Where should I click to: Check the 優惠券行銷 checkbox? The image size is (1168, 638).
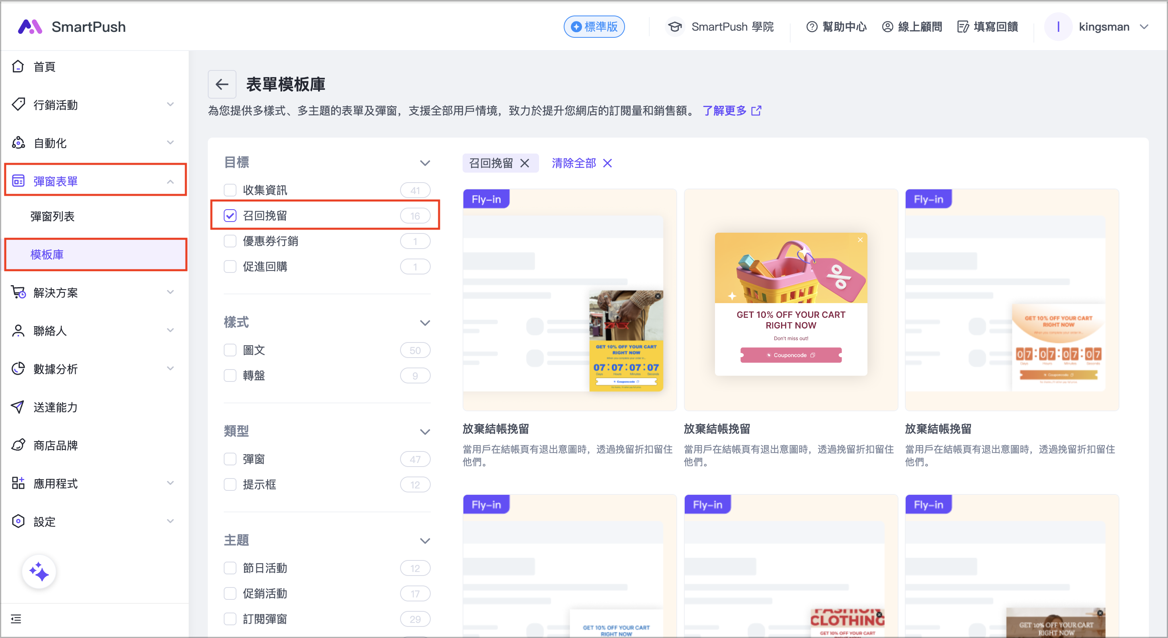coord(230,241)
